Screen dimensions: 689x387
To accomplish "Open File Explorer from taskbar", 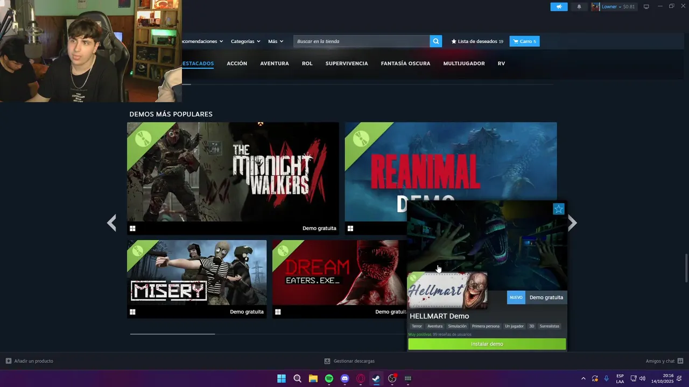I will (x=313, y=378).
